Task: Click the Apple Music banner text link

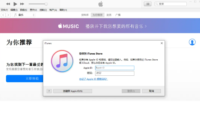Action: (116, 26)
